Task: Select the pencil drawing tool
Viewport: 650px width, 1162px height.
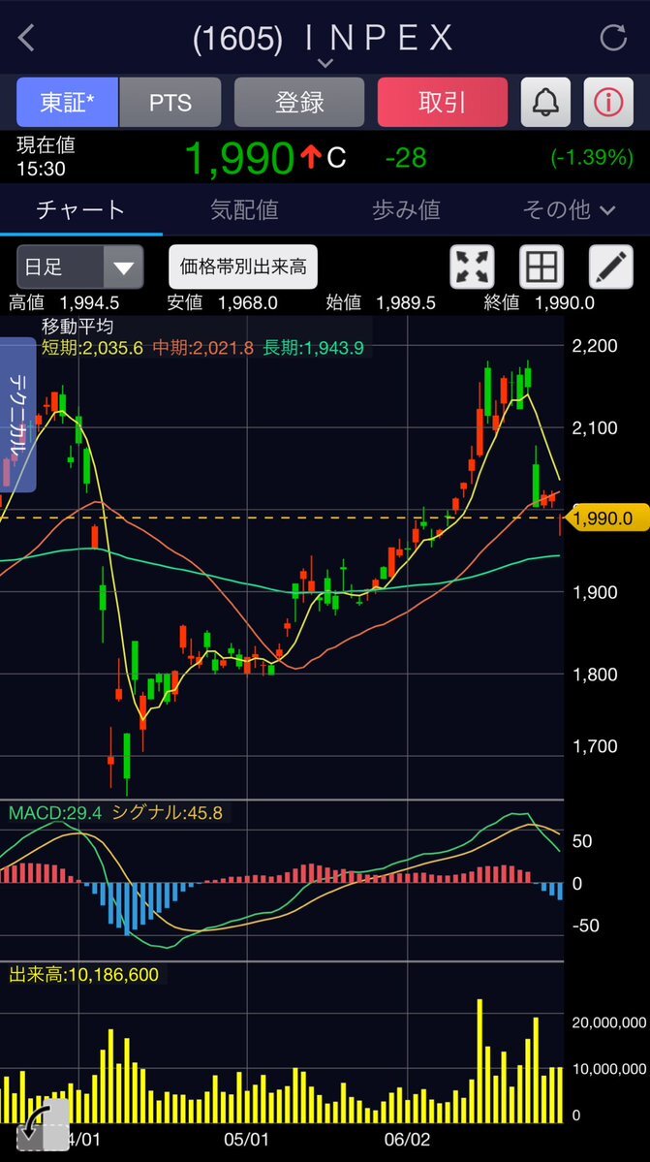Action: [610, 267]
